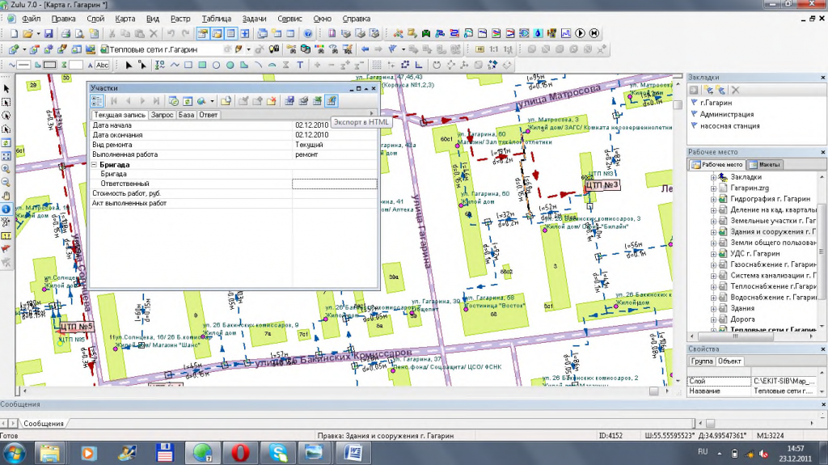The image size is (828, 465).
Task: Collapse the Бригада group in the record
Action: (95, 164)
